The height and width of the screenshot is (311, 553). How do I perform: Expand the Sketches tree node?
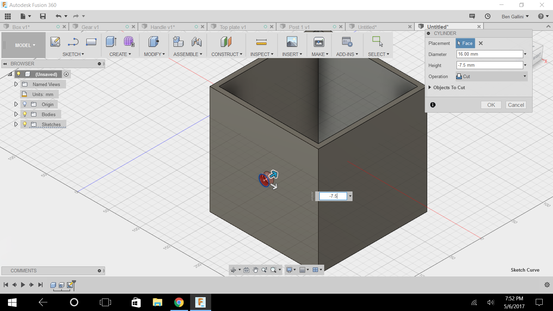tap(16, 124)
